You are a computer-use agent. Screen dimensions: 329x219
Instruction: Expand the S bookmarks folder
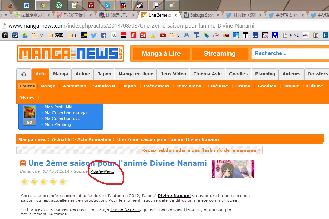[175, 35]
